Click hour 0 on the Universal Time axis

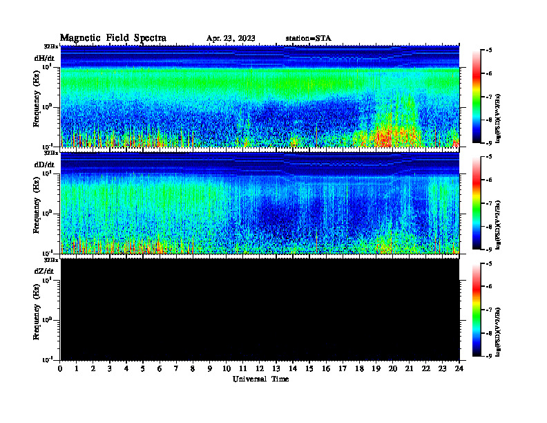click(60, 369)
